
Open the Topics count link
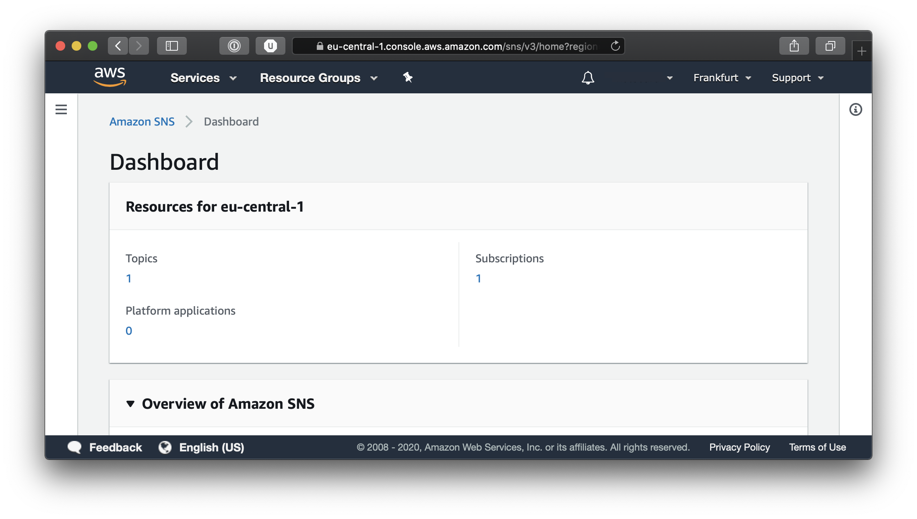pos(129,278)
